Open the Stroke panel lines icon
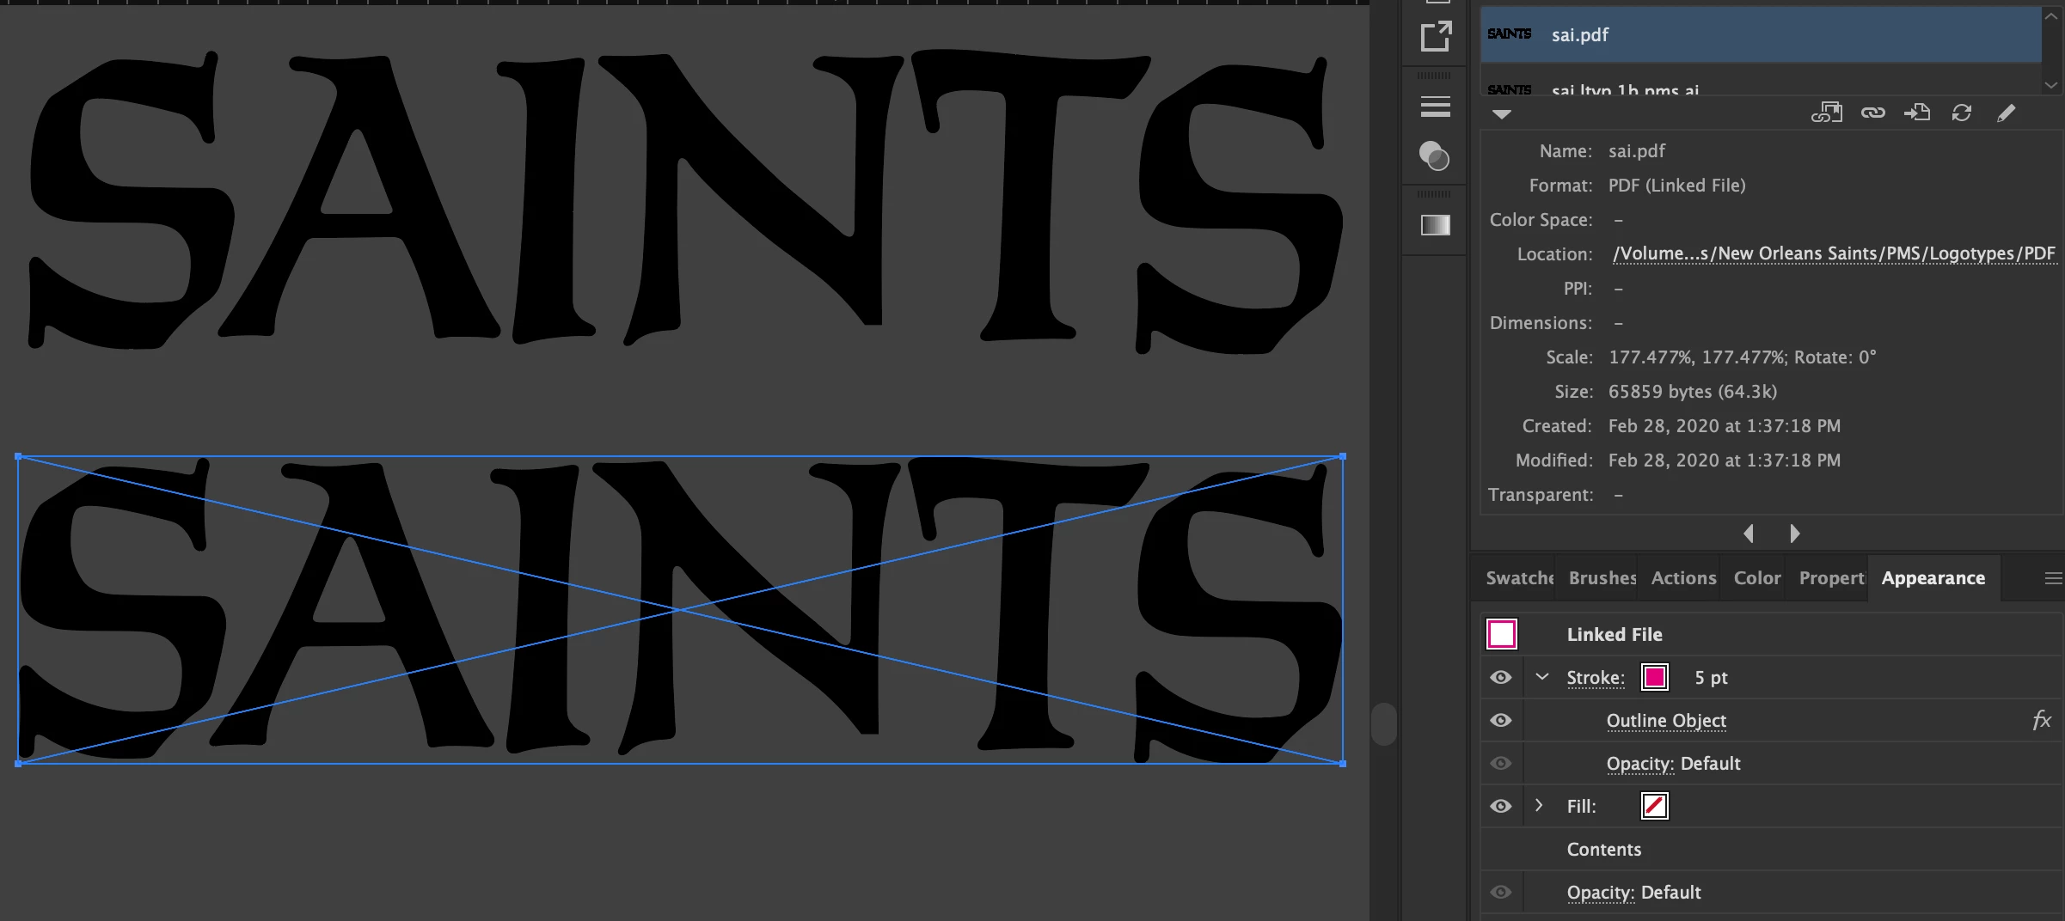 point(1435,107)
